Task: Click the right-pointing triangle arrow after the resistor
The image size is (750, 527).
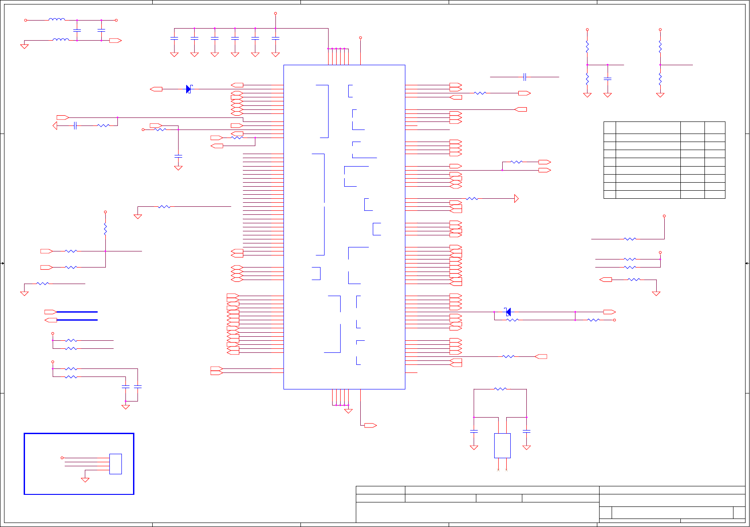Action: tap(517, 198)
